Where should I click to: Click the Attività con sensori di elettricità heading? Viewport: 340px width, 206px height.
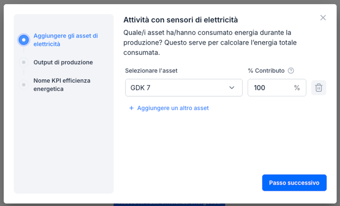point(181,20)
